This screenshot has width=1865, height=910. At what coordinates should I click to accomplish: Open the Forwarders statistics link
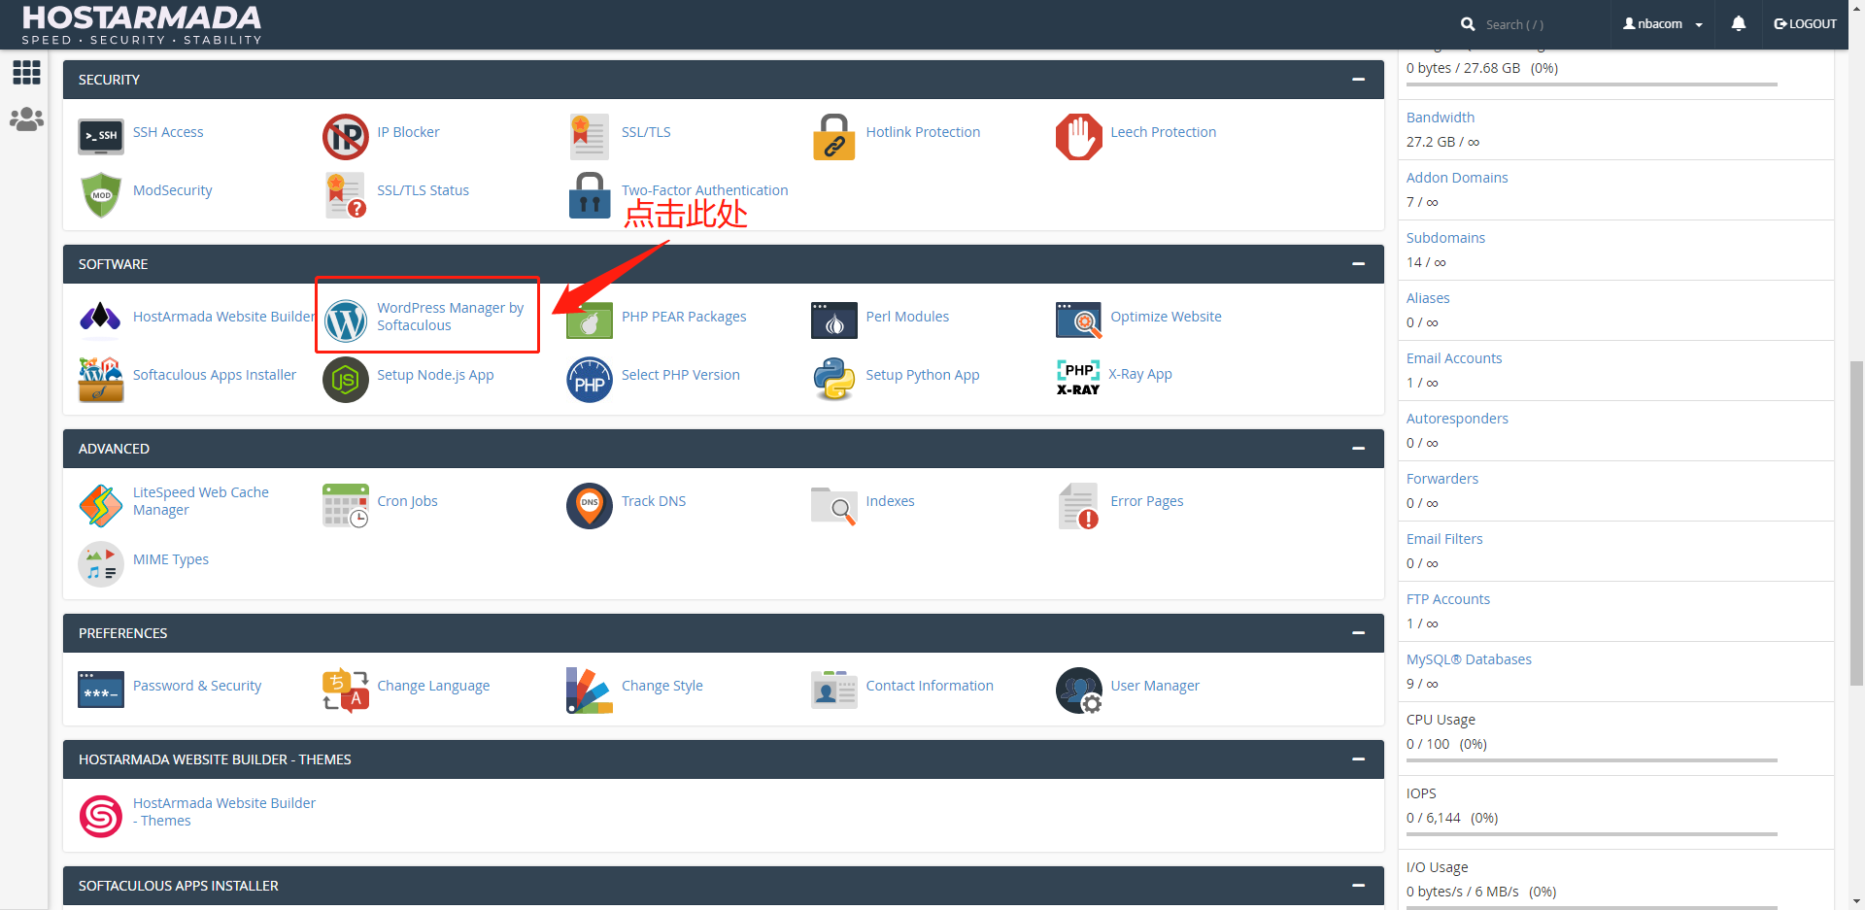[1442, 479]
